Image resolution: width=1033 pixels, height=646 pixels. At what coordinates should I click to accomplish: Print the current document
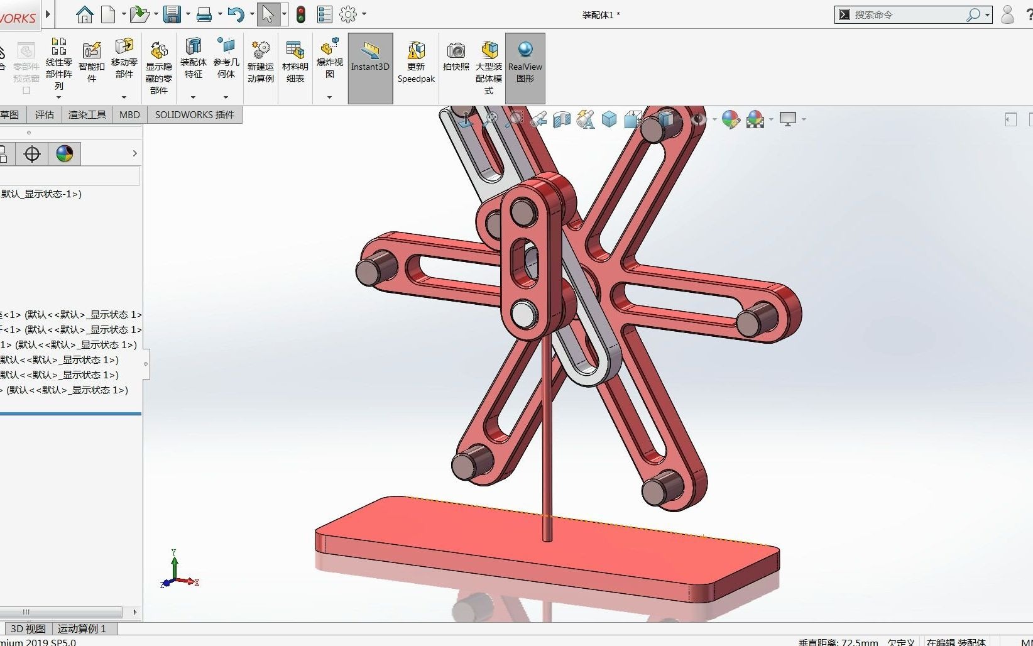coord(204,14)
